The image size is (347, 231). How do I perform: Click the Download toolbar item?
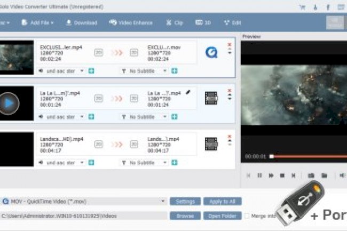tap(82, 23)
